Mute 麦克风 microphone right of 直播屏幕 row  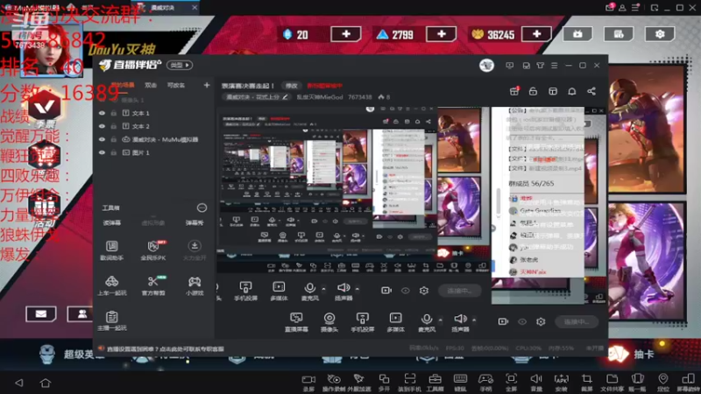tap(427, 322)
